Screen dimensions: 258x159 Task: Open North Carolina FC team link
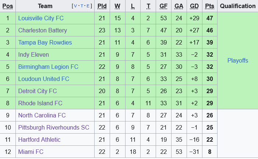[x=42, y=115]
